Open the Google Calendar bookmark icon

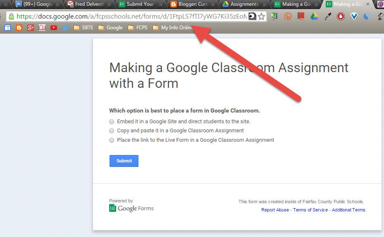click(7, 28)
